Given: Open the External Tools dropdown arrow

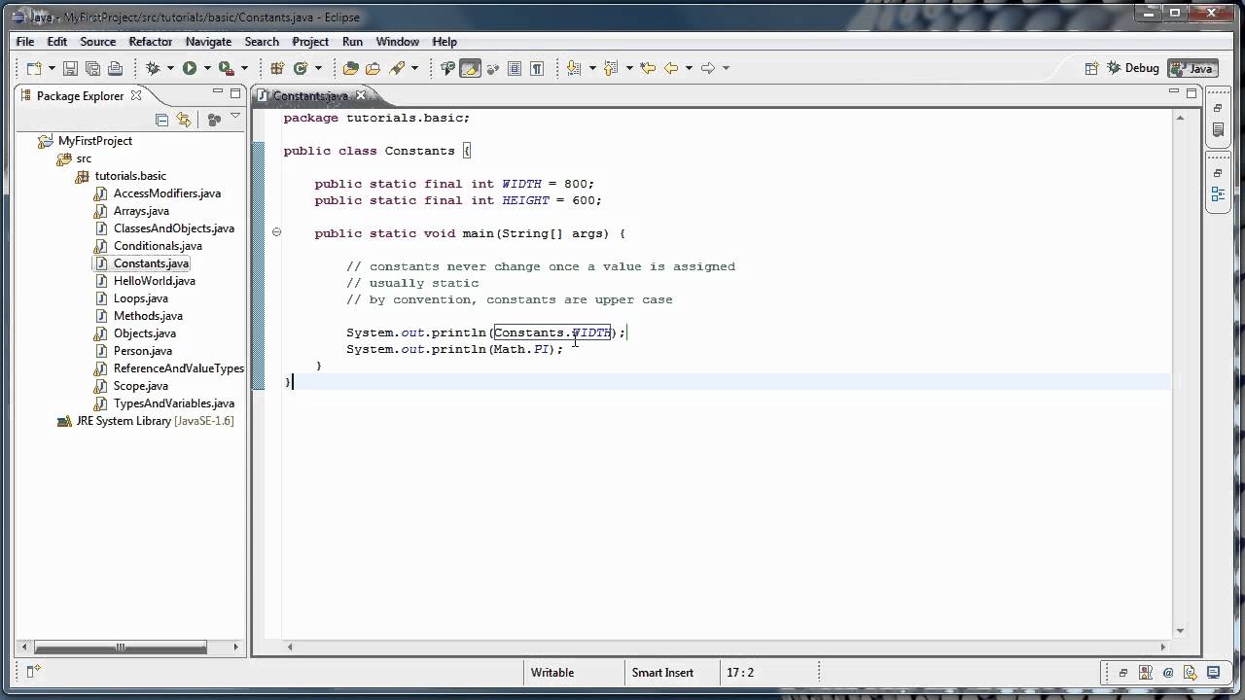Looking at the screenshot, I should (x=243, y=68).
